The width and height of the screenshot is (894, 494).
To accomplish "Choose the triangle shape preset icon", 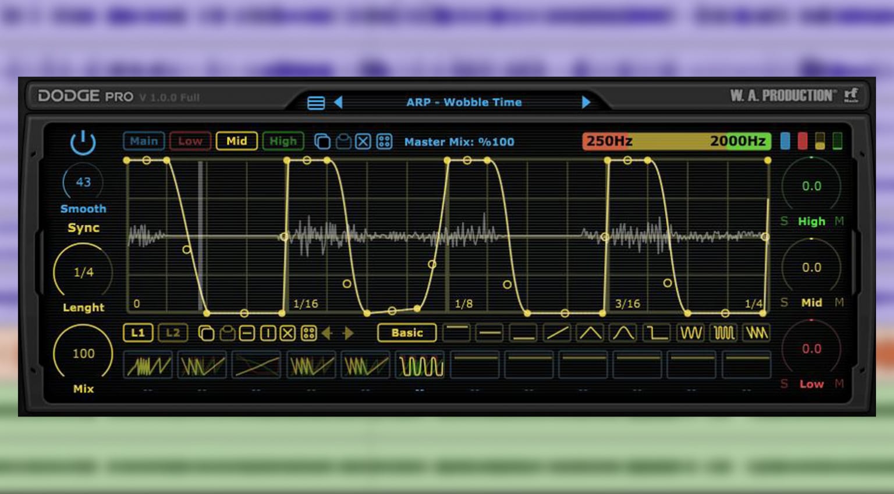I will point(590,333).
